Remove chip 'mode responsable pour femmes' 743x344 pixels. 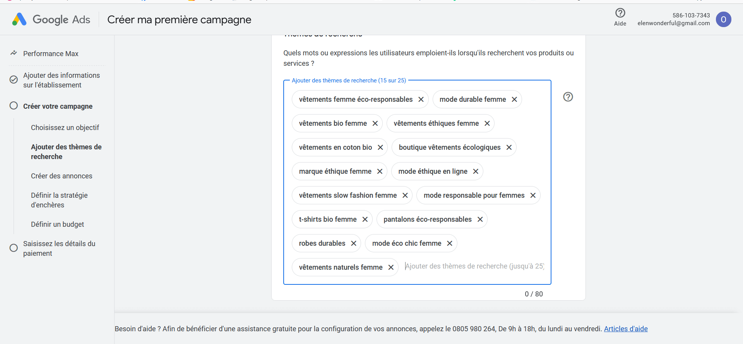tap(533, 195)
